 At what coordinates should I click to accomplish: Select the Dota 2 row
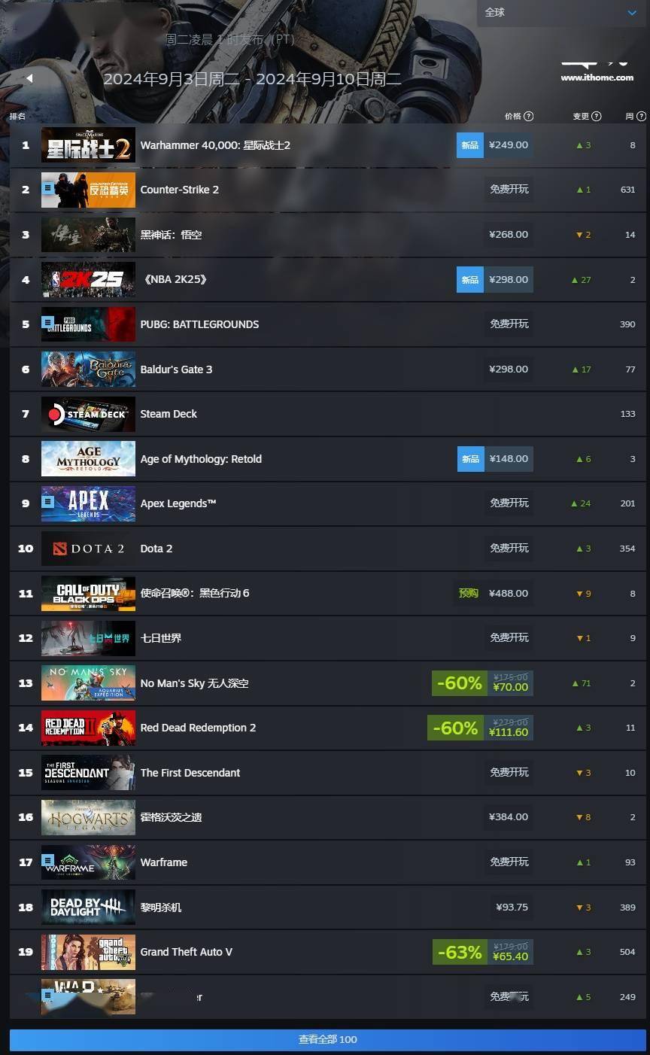click(328, 549)
